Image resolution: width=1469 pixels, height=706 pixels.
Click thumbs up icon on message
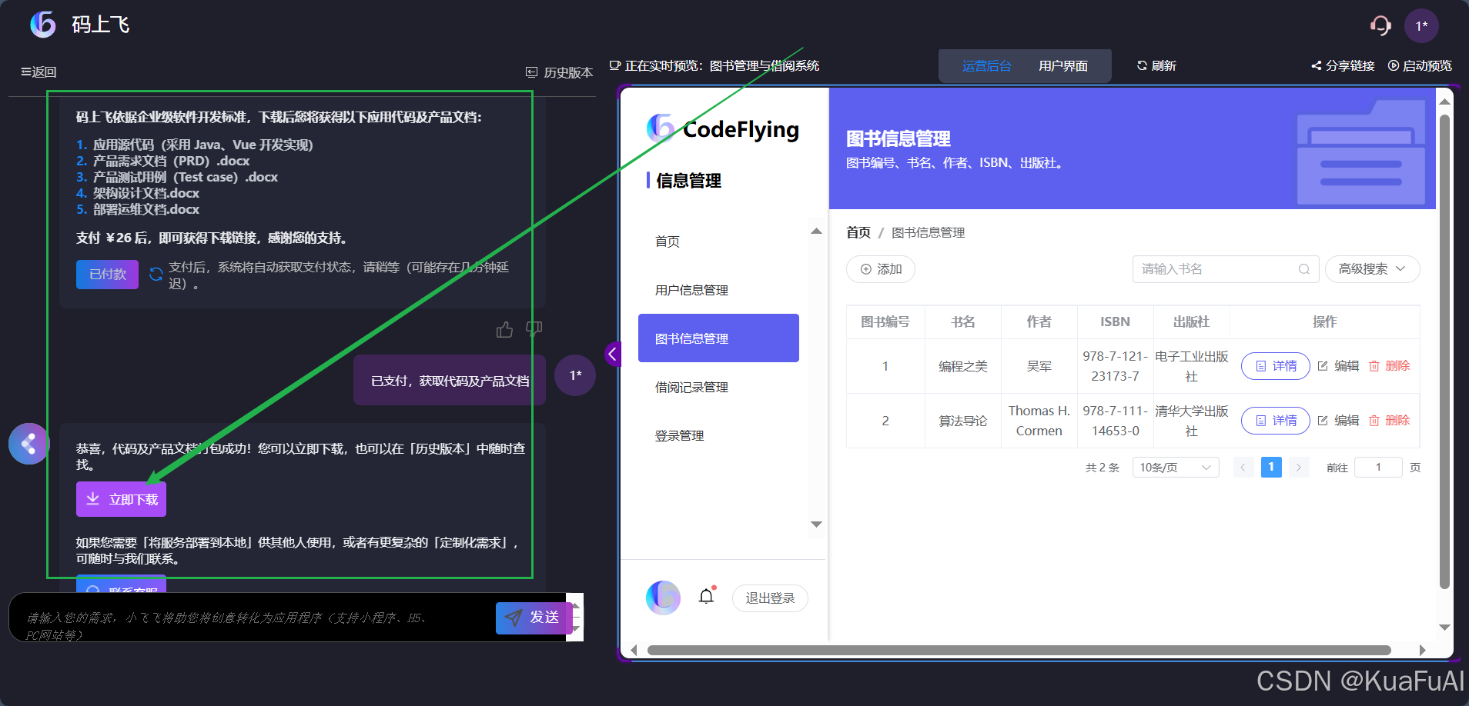[504, 330]
